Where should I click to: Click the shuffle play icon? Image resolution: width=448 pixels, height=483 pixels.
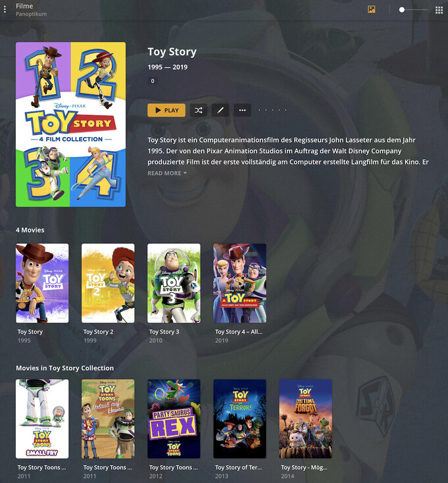(199, 111)
